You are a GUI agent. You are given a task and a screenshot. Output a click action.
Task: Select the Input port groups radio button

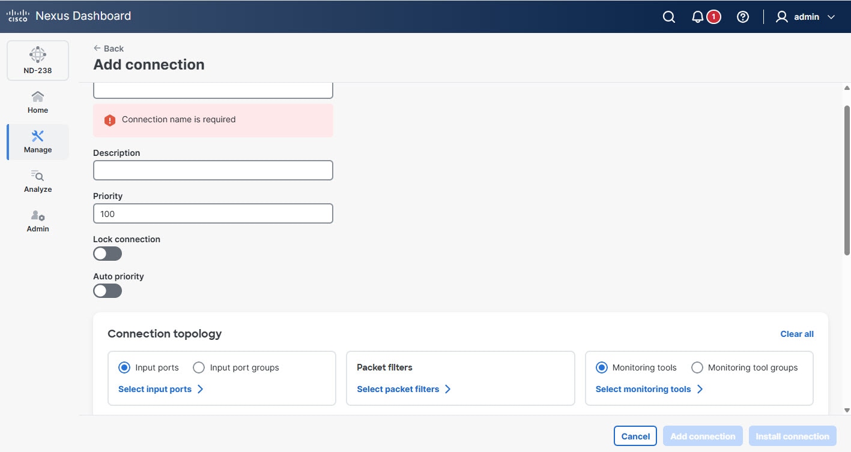coord(198,367)
